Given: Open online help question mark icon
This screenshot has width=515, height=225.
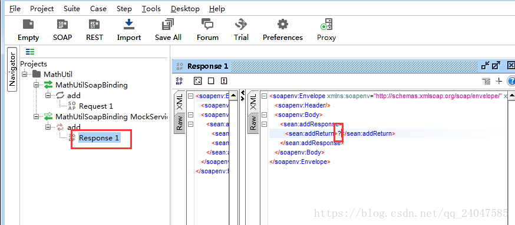Looking at the screenshot, I should tap(511, 81).
